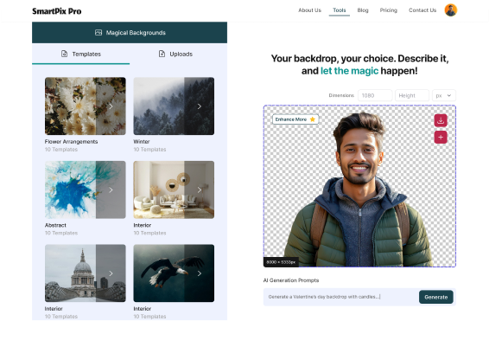Click the download icon on image preview
Viewport: 489px width, 347px height.
(x=441, y=120)
